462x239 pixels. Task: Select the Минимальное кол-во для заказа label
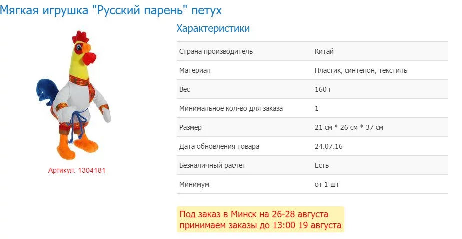tap(231, 108)
